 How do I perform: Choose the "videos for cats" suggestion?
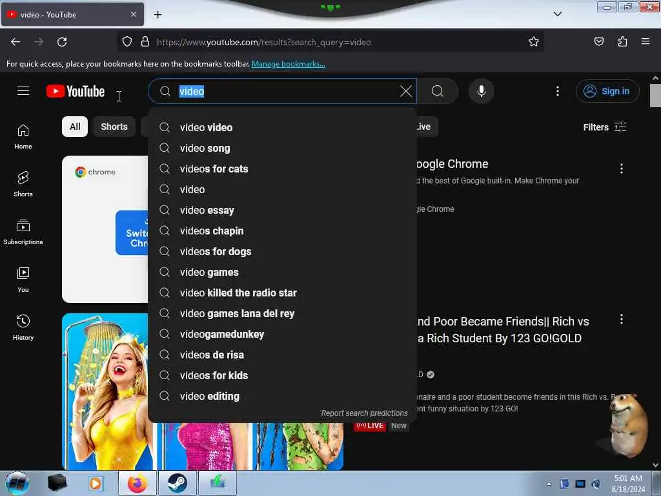click(x=282, y=169)
